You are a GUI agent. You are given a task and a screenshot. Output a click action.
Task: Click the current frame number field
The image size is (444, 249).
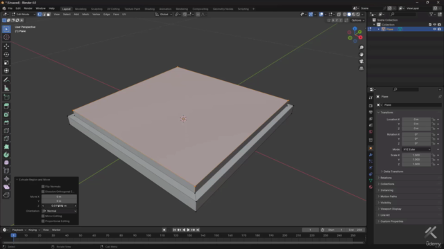[310, 230]
